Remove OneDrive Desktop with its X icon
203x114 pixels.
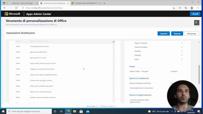click(182, 47)
